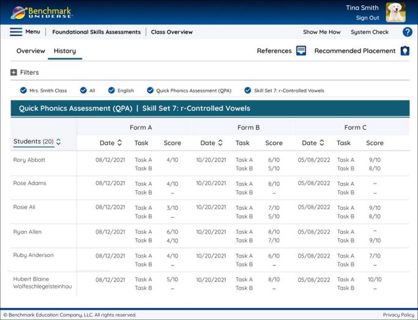
Task: Select the History tab
Action: (x=65, y=51)
